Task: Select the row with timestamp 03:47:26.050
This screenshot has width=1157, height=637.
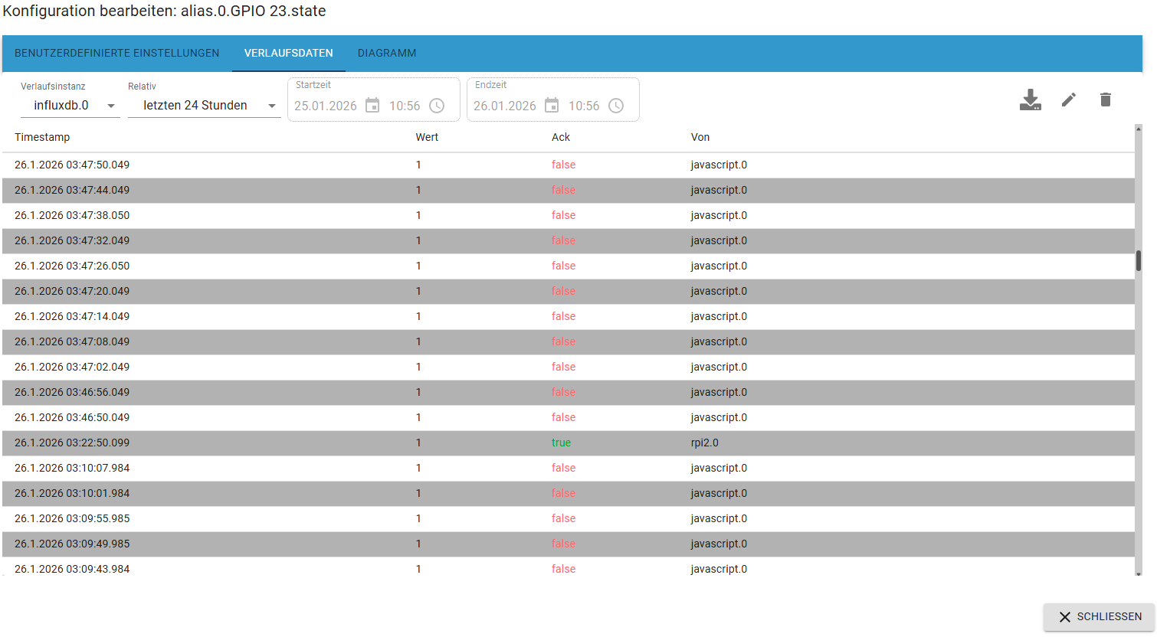Action: click(569, 266)
